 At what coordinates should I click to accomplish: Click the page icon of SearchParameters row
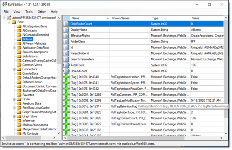click(66, 59)
